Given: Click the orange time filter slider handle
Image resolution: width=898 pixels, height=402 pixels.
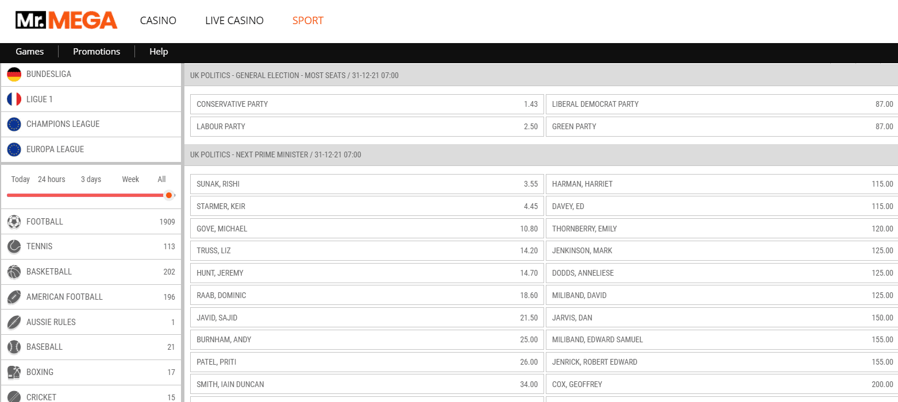Looking at the screenshot, I should (169, 195).
